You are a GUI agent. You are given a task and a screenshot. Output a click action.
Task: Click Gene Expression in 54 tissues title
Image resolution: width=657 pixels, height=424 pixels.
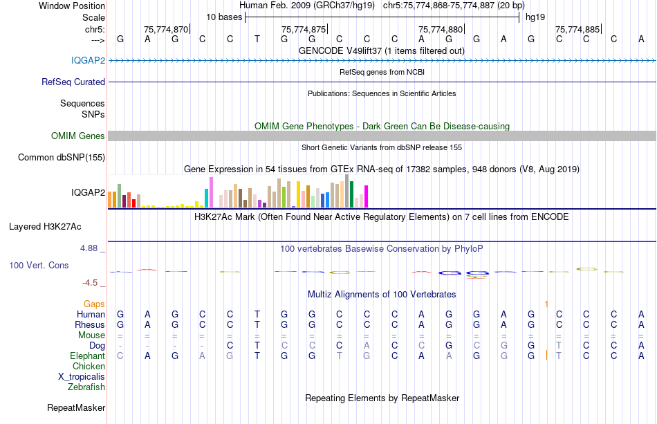382,169
